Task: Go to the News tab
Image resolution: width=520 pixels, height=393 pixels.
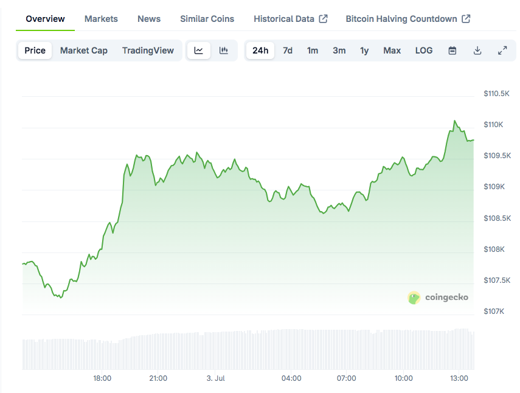Action: tap(149, 19)
